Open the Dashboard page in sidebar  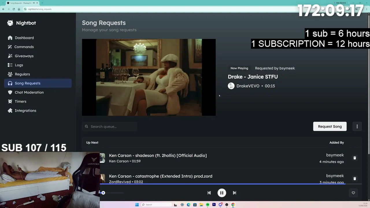(x=38, y=38)
